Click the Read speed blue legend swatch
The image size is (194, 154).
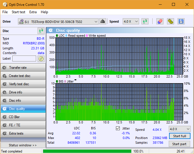pos(66,36)
